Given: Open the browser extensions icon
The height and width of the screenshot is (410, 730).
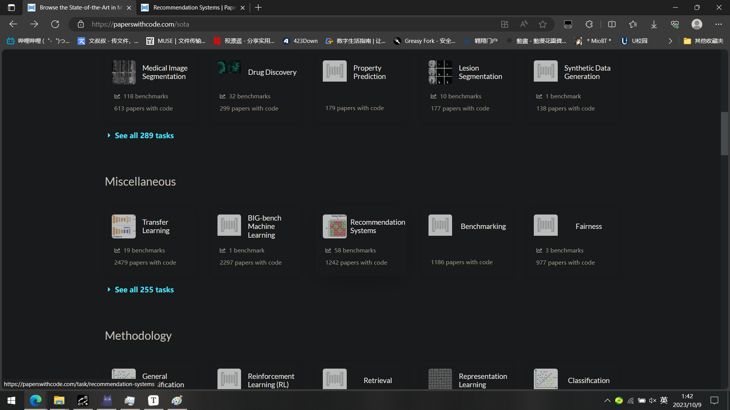Looking at the screenshot, I should (589, 24).
